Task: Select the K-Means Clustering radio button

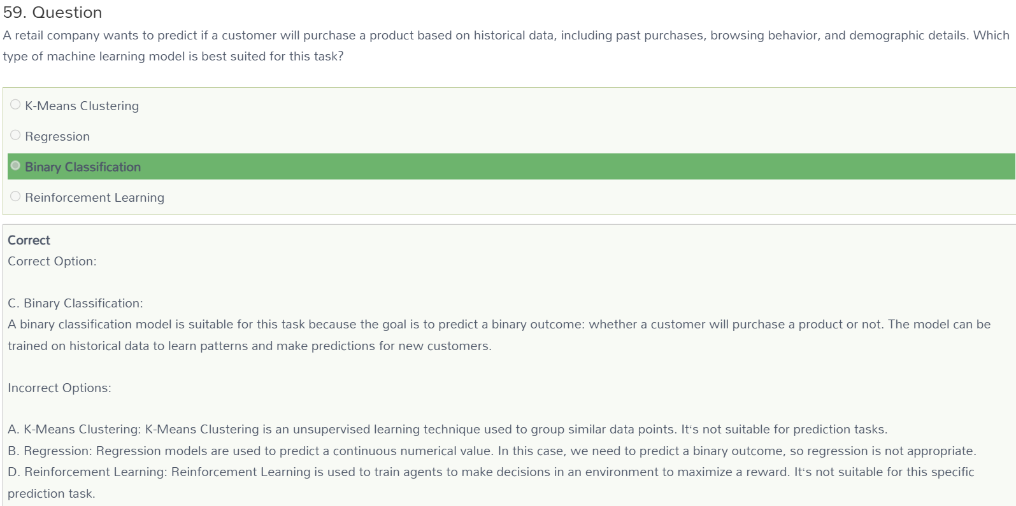Action: point(15,104)
